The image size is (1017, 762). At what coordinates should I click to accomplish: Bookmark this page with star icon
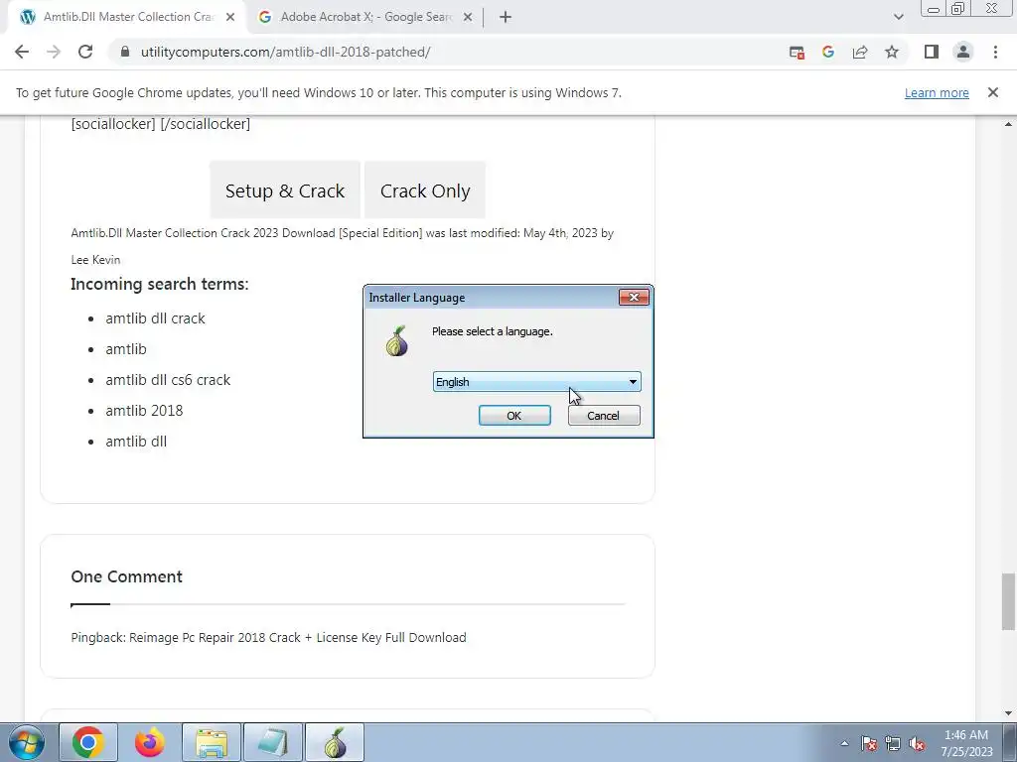click(892, 52)
